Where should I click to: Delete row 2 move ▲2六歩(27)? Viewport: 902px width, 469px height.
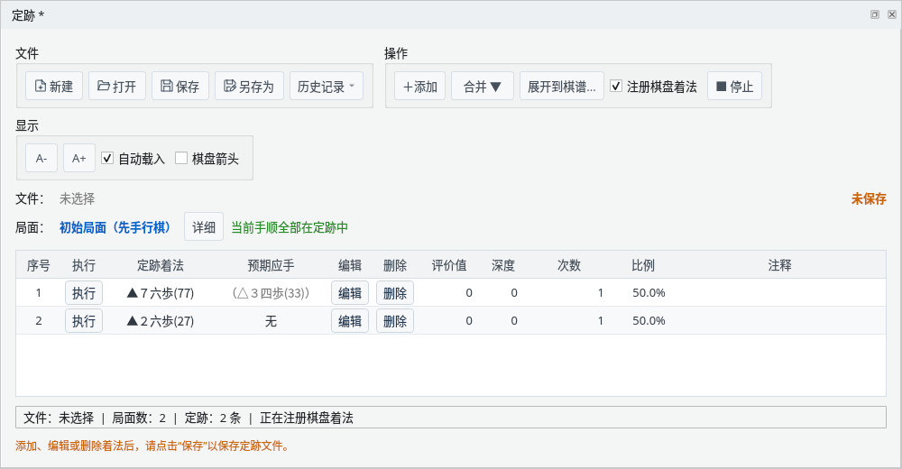pyautogui.click(x=395, y=320)
